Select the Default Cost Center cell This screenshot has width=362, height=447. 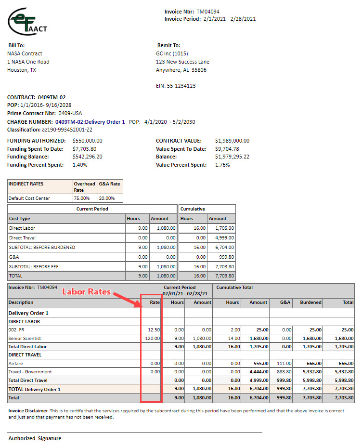(x=29, y=198)
